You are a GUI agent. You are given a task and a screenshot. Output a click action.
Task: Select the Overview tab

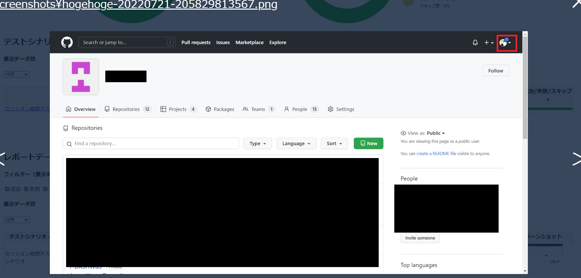[x=81, y=109]
